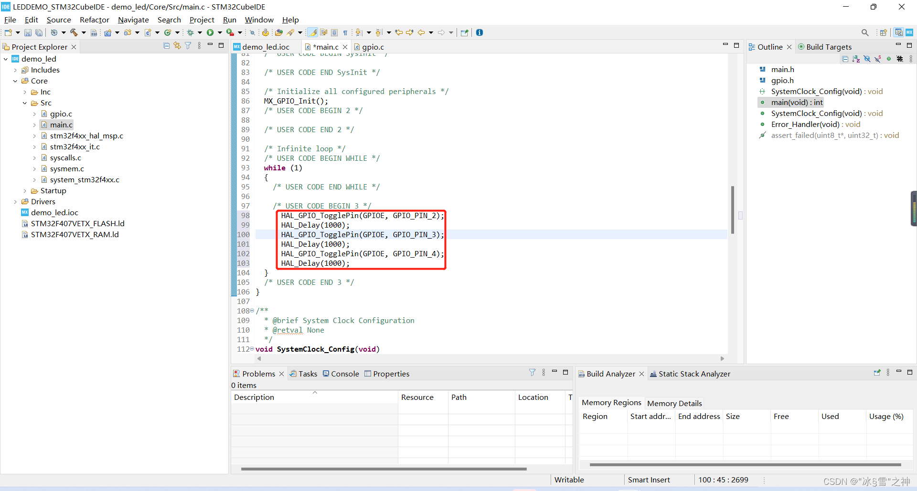The width and height of the screenshot is (917, 491).
Task: Switch to the demo_led.ioc editor tab
Action: click(x=261, y=47)
